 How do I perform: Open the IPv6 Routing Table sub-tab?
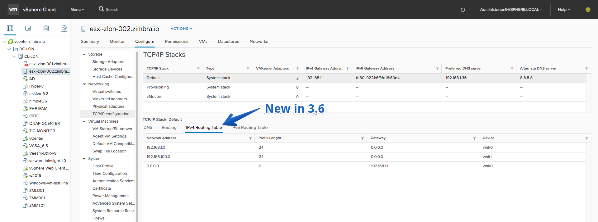point(249,128)
